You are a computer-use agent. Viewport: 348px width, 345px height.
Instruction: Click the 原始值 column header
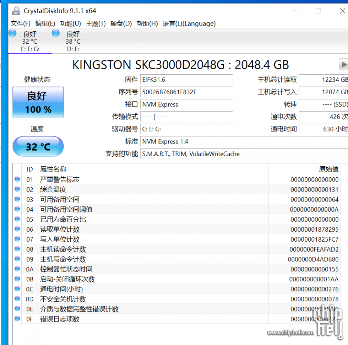(x=304, y=169)
